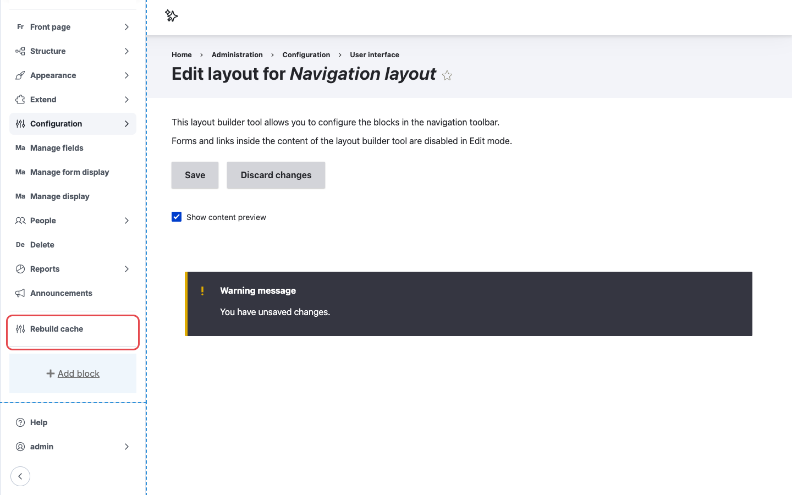Screen dimensions: 792x495
Task: Click the Announcements megaphone icon
Action: click(x=20, y=293)
